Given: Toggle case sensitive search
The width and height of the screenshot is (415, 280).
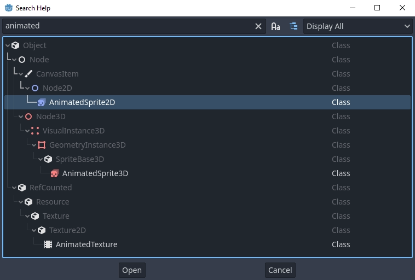Looking at the screenshot, I should (x=275, y=26).
